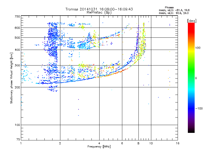Click the phase colorbar gradient
Viewport: 209px width, 156px height.
(191, 77)
